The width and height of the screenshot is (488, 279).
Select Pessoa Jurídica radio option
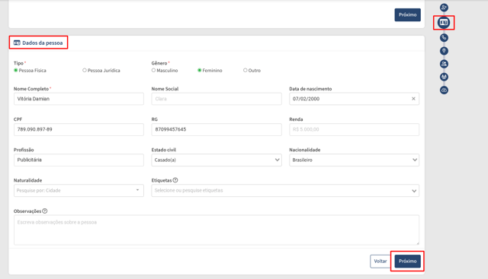click(x=85, y=71)
